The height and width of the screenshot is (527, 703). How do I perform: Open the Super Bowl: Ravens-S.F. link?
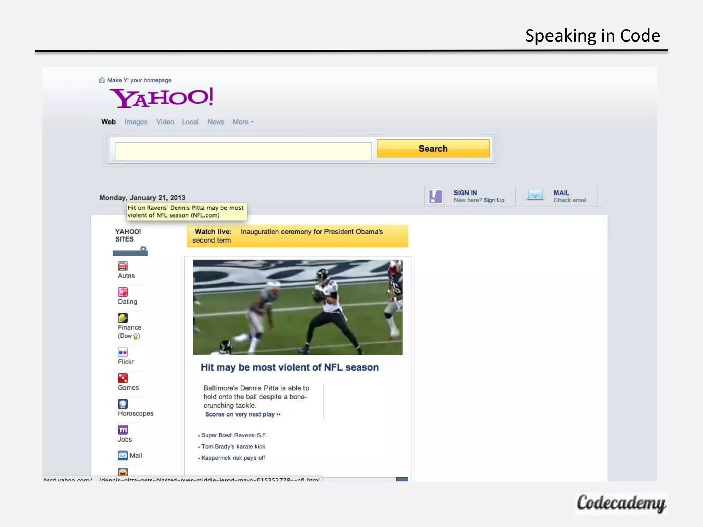coord(234,435)
